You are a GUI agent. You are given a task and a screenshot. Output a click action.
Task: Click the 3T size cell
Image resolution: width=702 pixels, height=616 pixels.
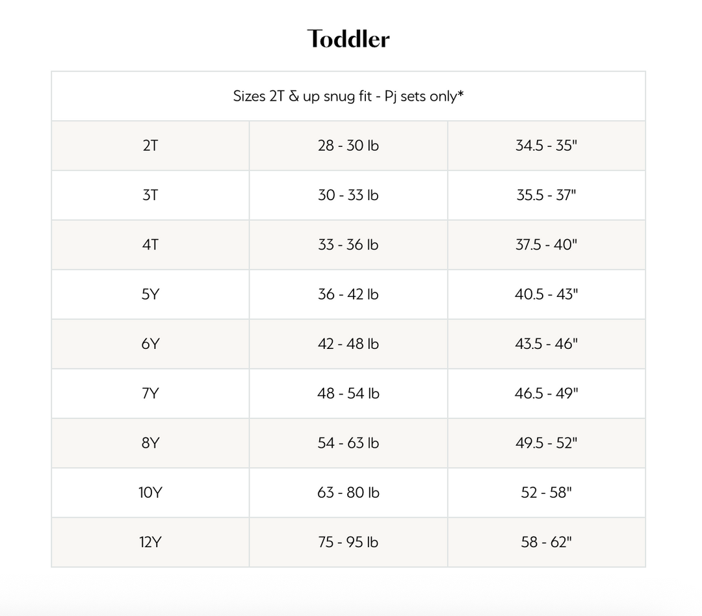click(150, 195)
